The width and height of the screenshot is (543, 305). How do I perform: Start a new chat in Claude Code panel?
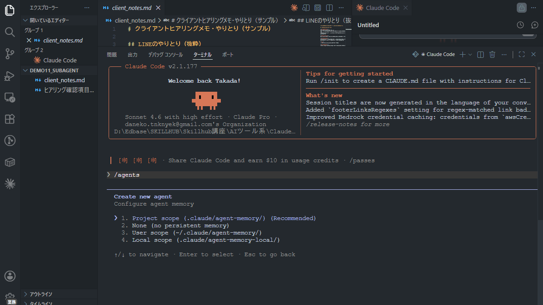pos(534,25)
